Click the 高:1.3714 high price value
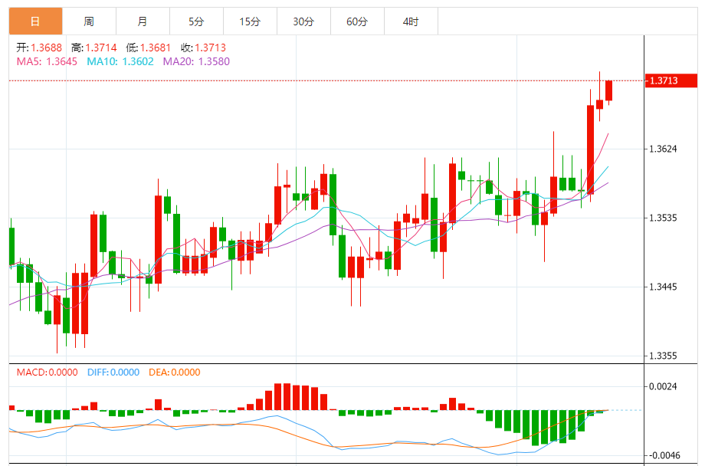The height and width of the screenshot is (466, 705). 94,48
